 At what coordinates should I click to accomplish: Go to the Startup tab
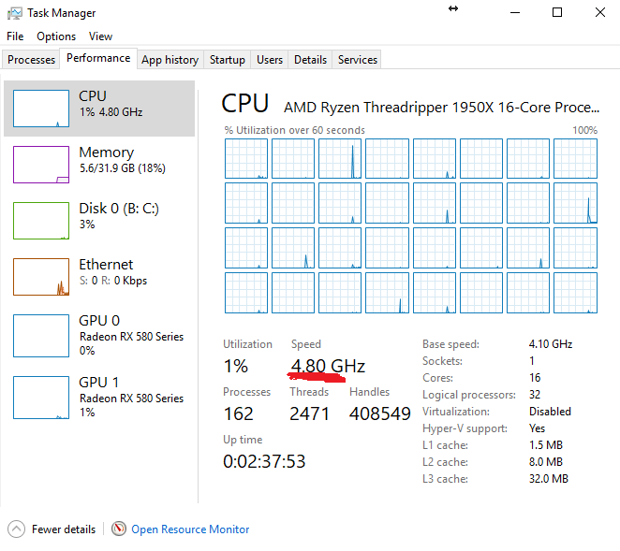(228, 60)
